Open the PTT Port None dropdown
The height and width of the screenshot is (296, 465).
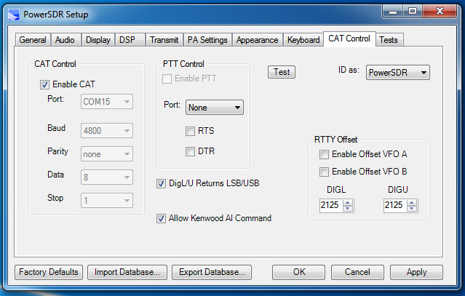coord(215,107)
